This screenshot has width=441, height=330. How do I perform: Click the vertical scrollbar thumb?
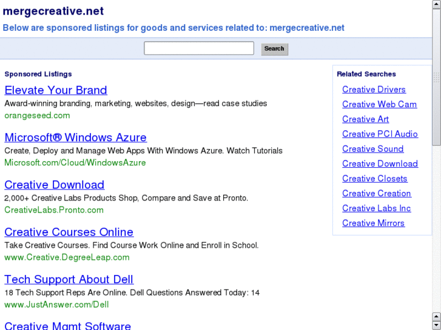(437, 77)
